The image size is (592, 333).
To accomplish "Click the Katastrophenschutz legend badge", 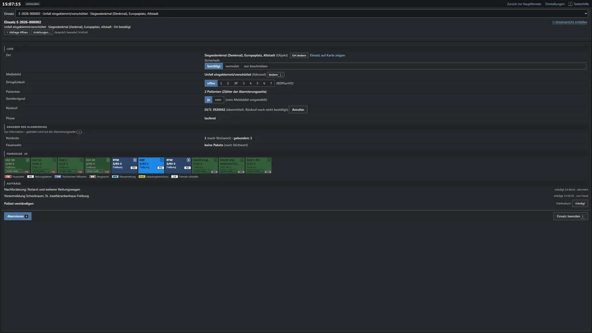I will coord(142,177).
